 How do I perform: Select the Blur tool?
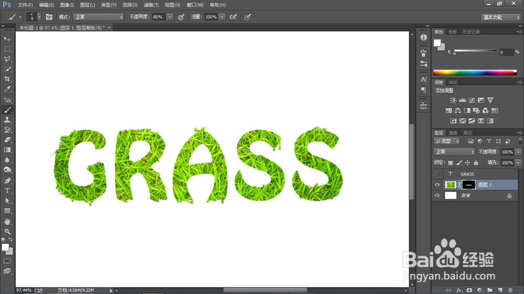pos(7,160)
